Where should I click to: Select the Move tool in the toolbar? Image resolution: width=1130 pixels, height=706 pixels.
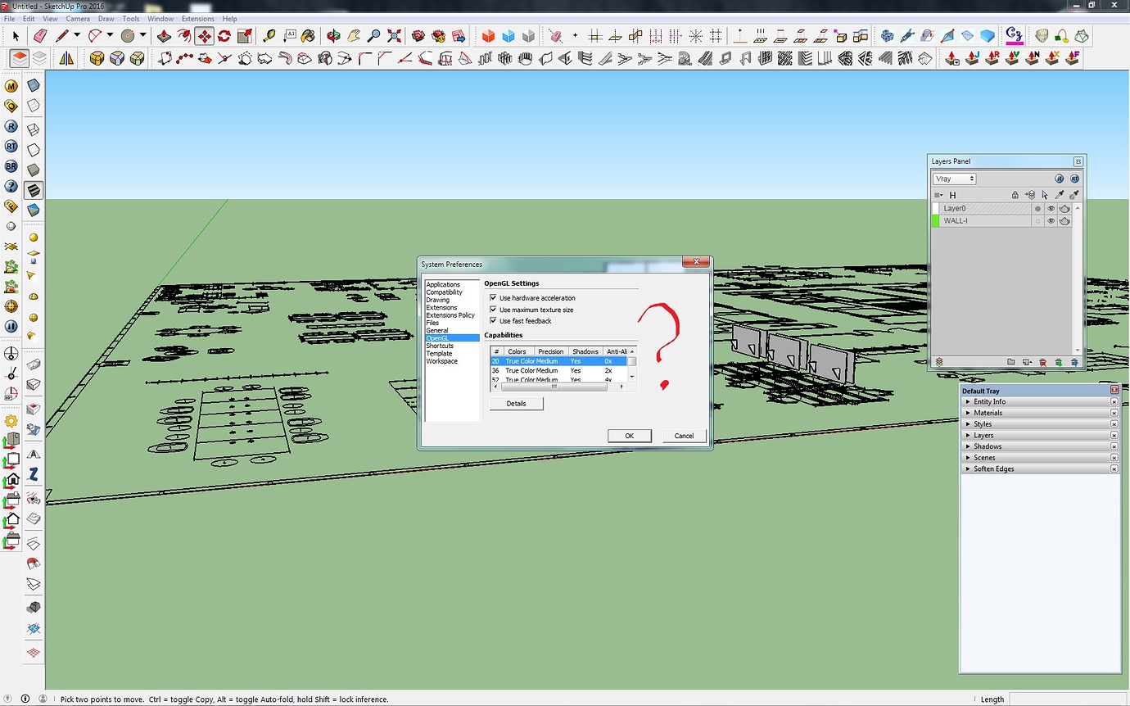click(x=204, y=36)
